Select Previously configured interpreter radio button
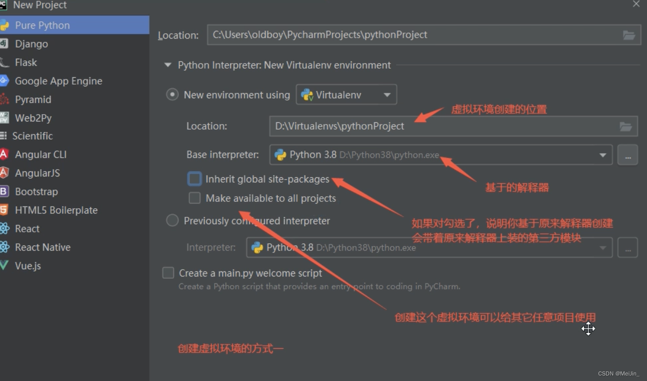This screenshot has width=647, height=381. [x=172, y=221]
